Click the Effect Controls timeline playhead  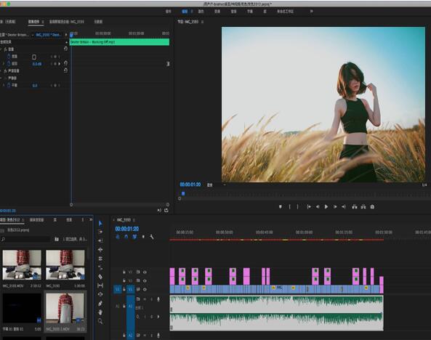71,34
